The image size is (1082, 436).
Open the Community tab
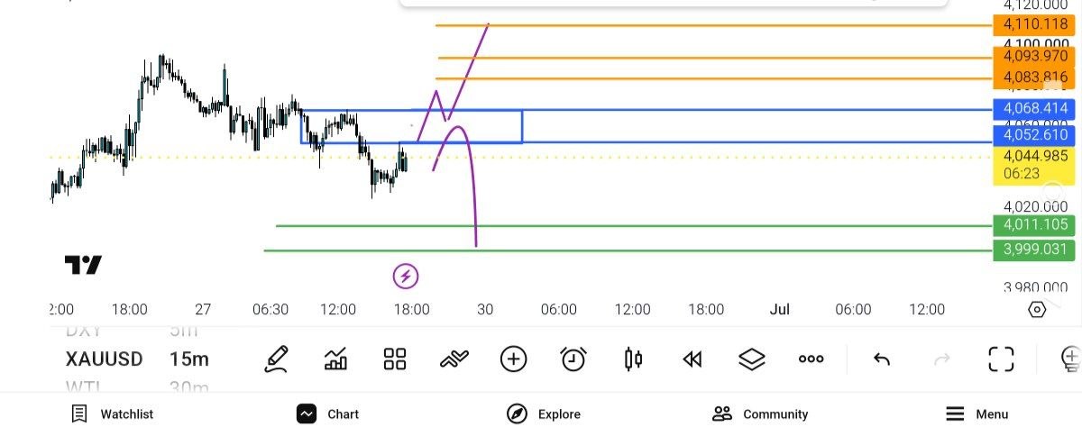coord(760,414)
